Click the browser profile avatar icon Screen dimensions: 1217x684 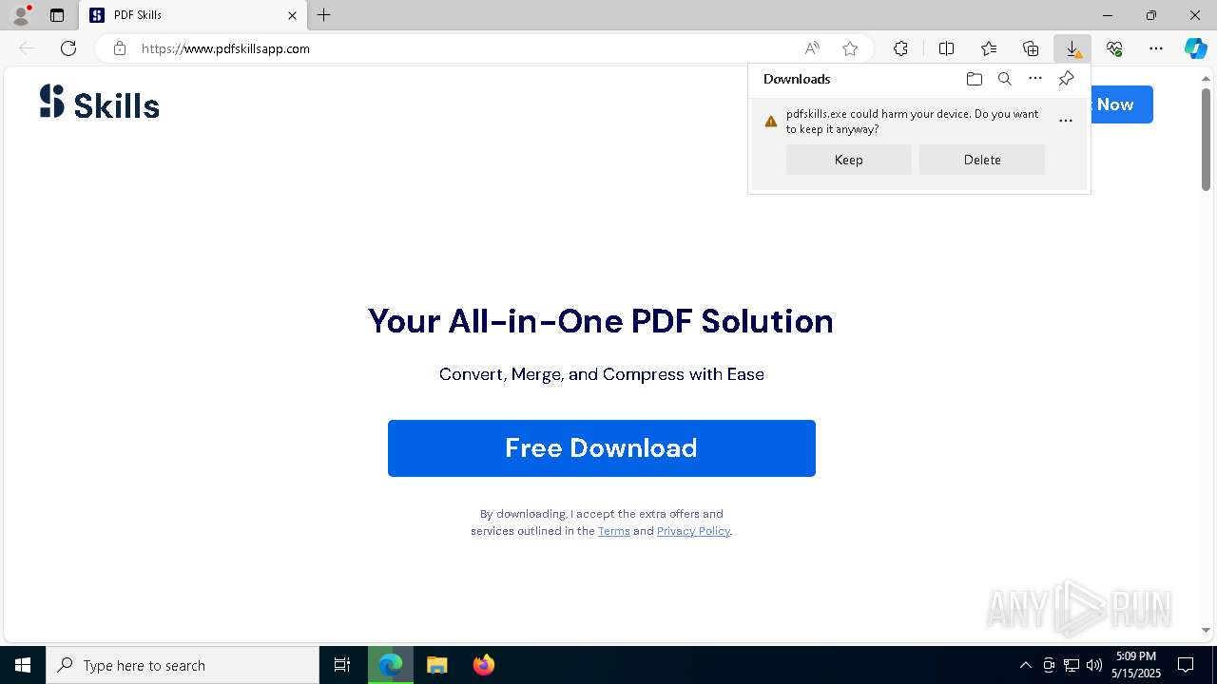(20, 15)
